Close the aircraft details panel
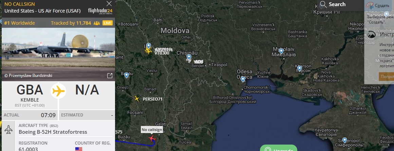This screenshot has width=394, height=151. coord(109,3)
